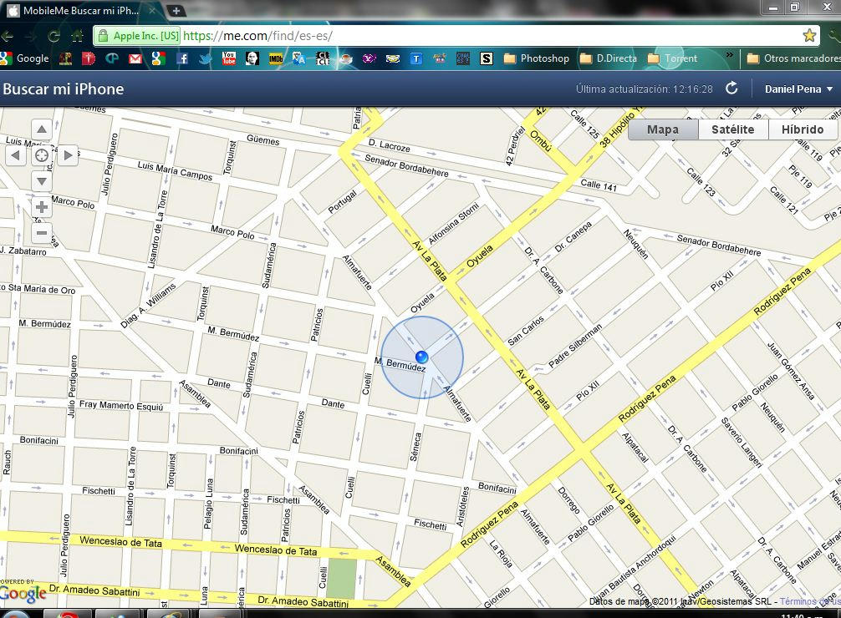The height and width of the screenshot is (618, 841).
Task: Click the Alfonsina Storni street label
Action: (454, 224)
